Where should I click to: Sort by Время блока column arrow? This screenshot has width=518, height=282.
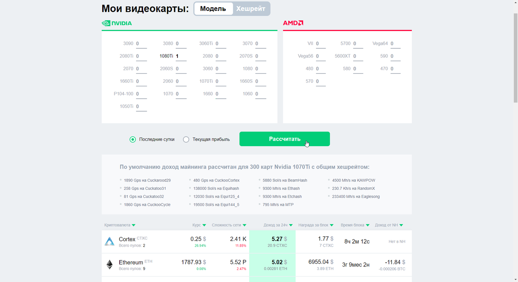(x=368, y=225)
